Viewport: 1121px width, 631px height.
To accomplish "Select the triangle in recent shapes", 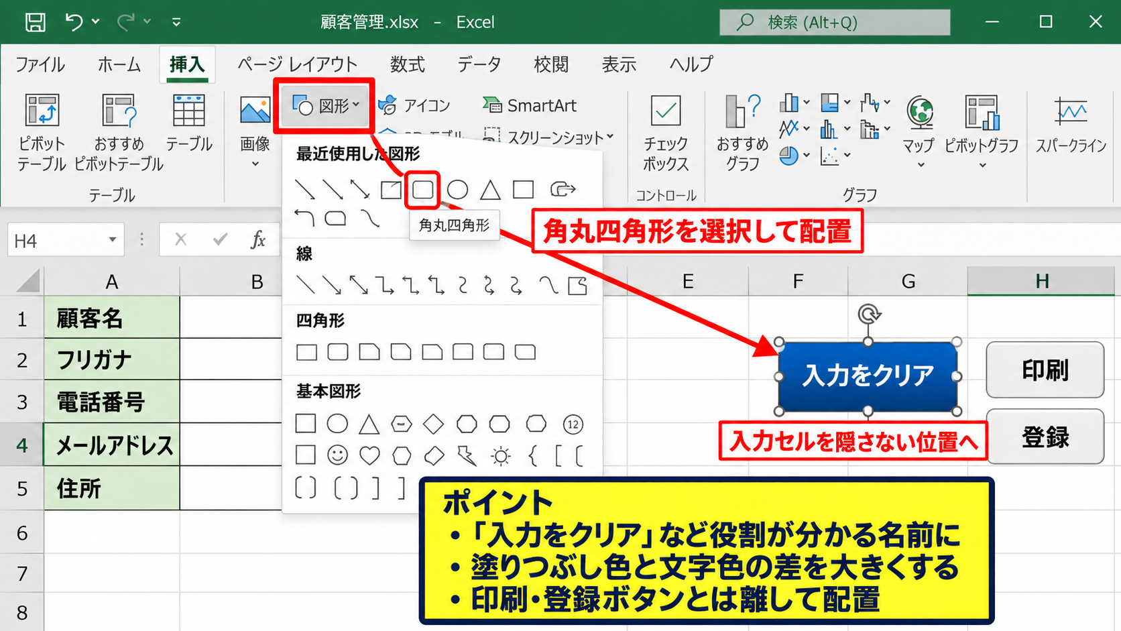I will tap(490, 190).
